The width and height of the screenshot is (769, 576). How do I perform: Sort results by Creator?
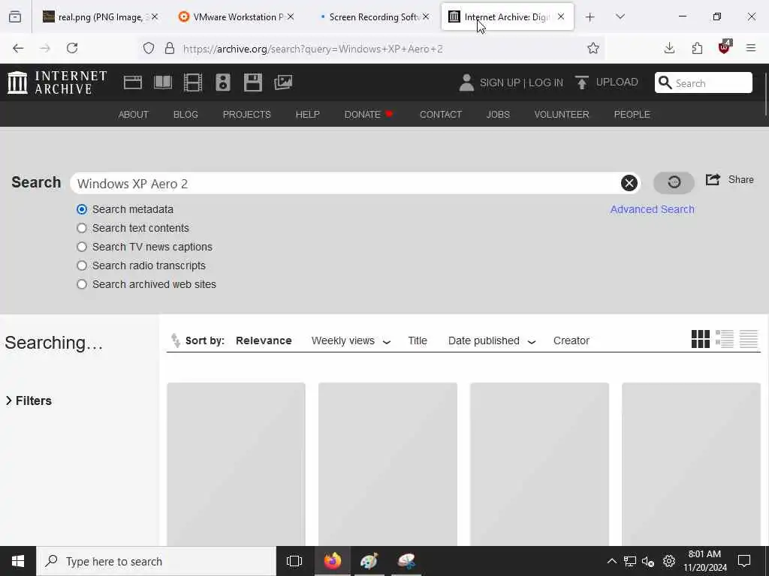[x=571, y=340]
